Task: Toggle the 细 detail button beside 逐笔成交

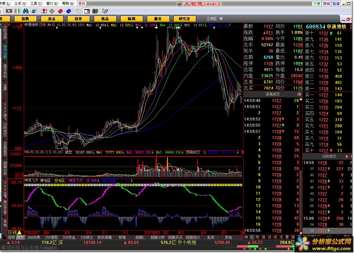Action: pos(299,94)
